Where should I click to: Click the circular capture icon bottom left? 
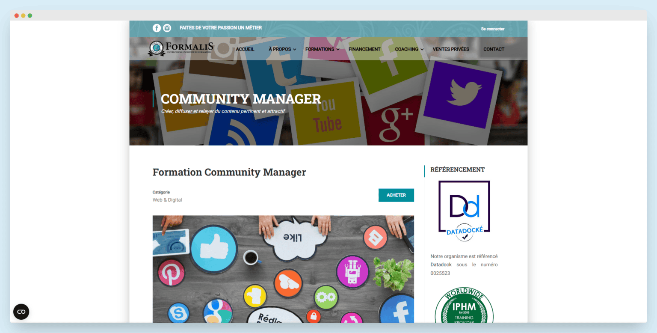click(x=21, y=312)
